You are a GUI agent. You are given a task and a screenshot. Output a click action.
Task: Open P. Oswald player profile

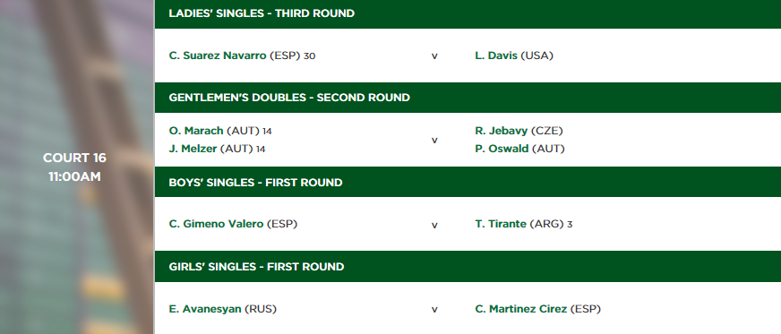(x=502, y=149)
